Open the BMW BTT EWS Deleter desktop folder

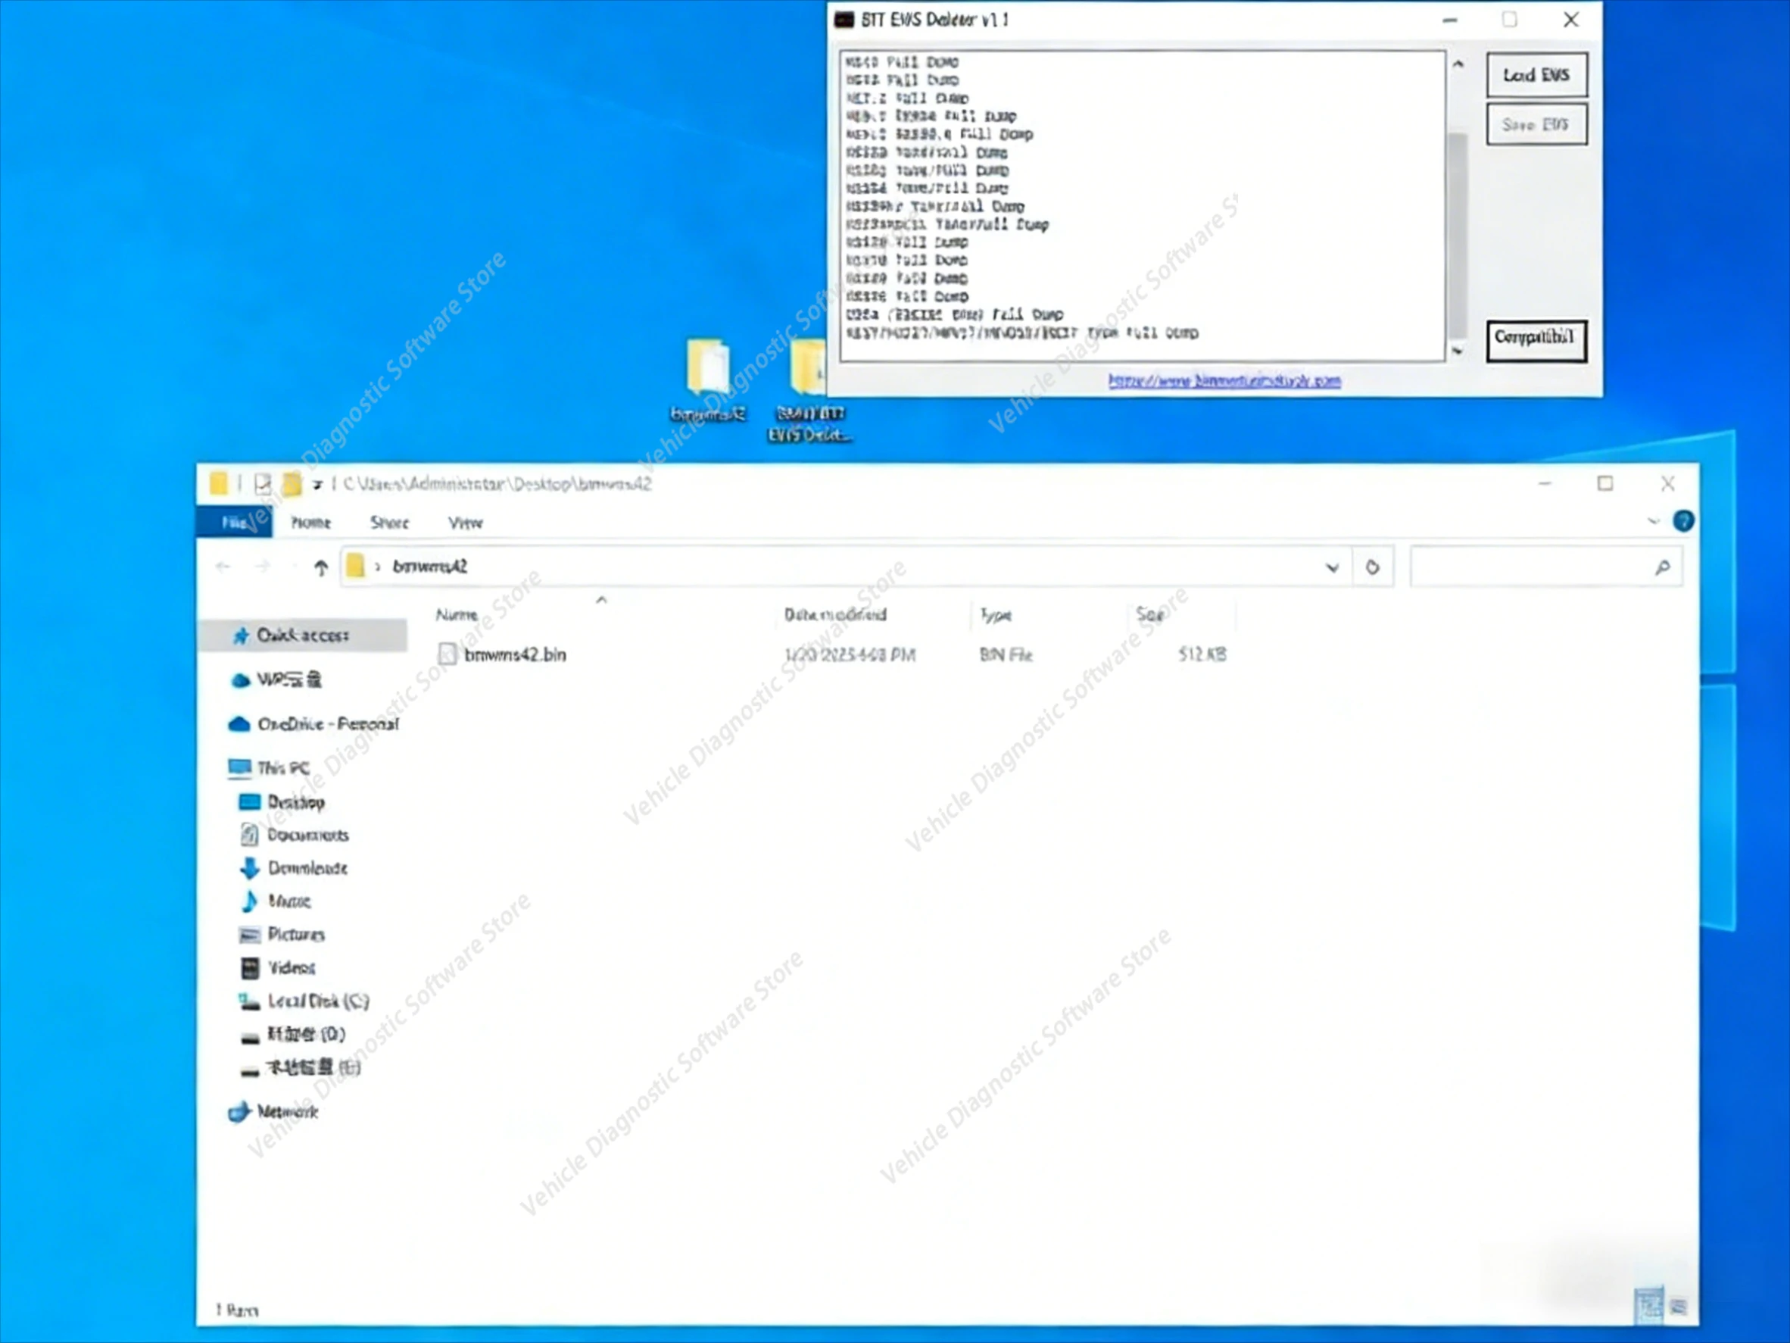pos(809,392)
